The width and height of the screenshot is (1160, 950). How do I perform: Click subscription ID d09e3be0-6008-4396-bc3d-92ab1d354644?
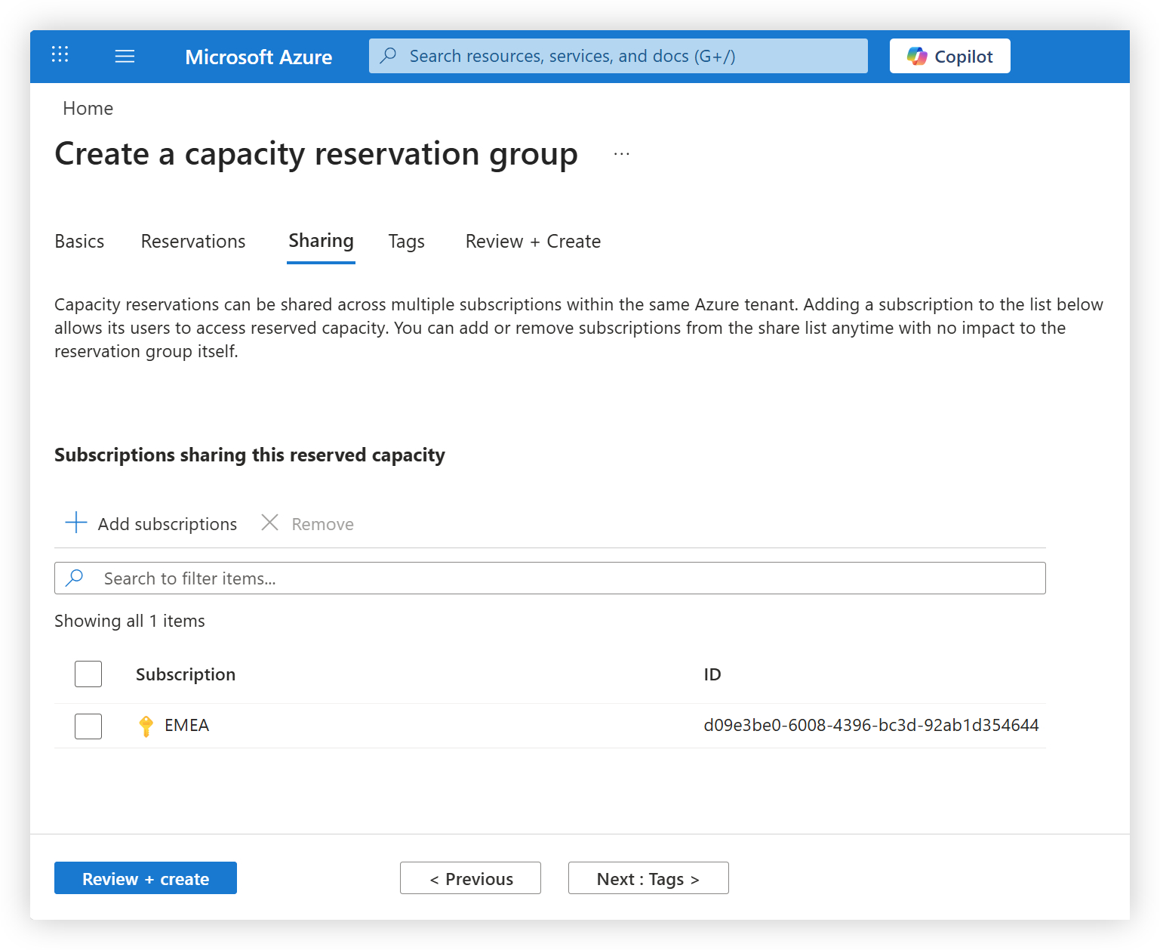(871, 725)
